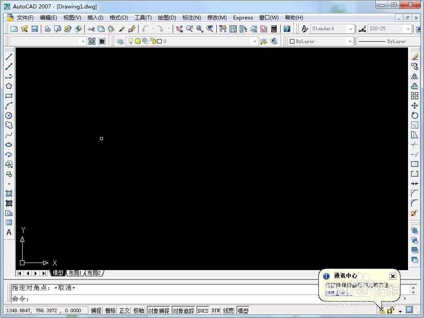The image size is (424, 318).
Task: Toggle 正交 ortho mode
Action: tap(124, 310)
